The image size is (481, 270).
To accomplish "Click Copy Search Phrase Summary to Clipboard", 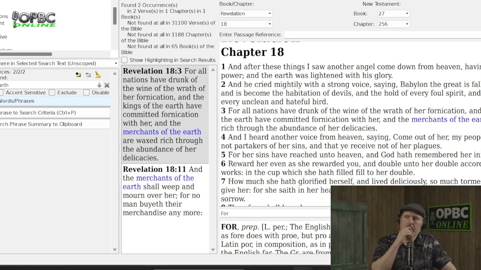I will pos(55,124).
